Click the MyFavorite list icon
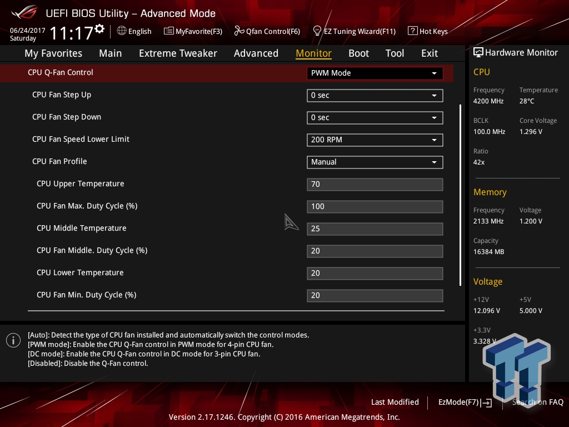 [168, 31]
